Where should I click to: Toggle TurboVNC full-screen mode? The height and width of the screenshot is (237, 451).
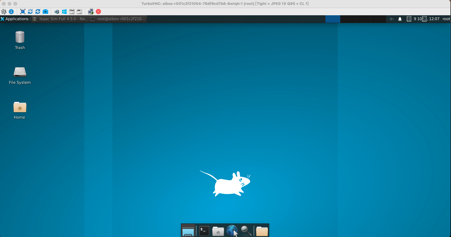click(x=23, y=12)
